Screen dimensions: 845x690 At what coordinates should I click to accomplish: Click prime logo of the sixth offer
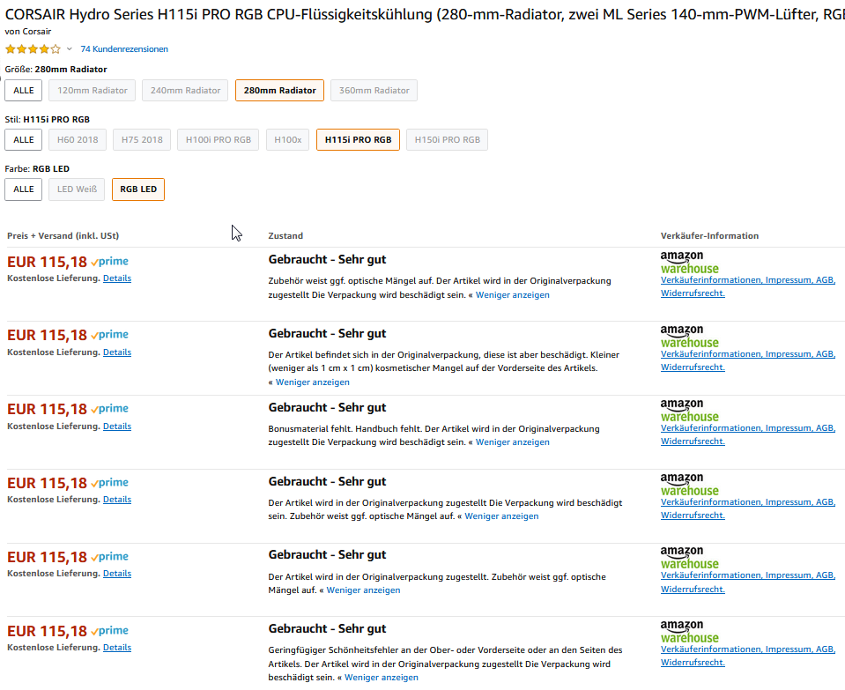click(x=109, y=630)
